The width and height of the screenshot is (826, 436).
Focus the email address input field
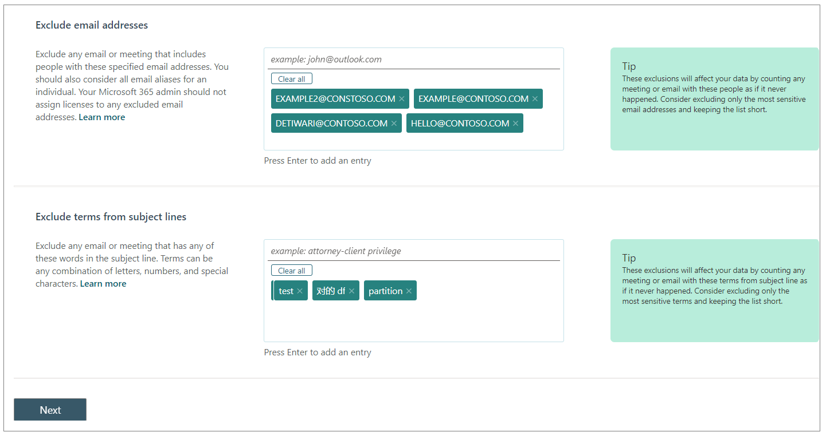click(415, 60)
